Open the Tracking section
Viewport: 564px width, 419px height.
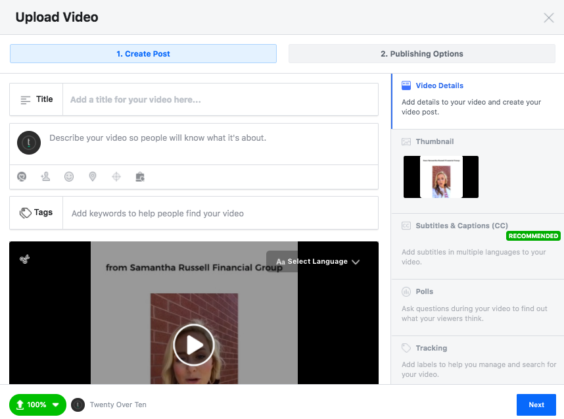click(431, 348)
